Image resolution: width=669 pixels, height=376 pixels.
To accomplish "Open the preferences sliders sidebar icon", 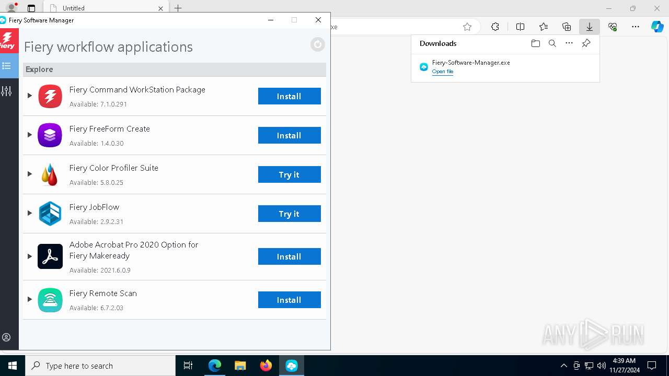I will point(7,91).
